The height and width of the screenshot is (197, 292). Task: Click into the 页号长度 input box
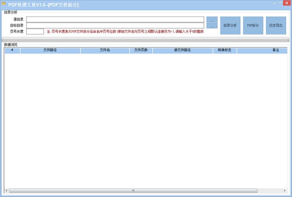click(x=35, y=32)
